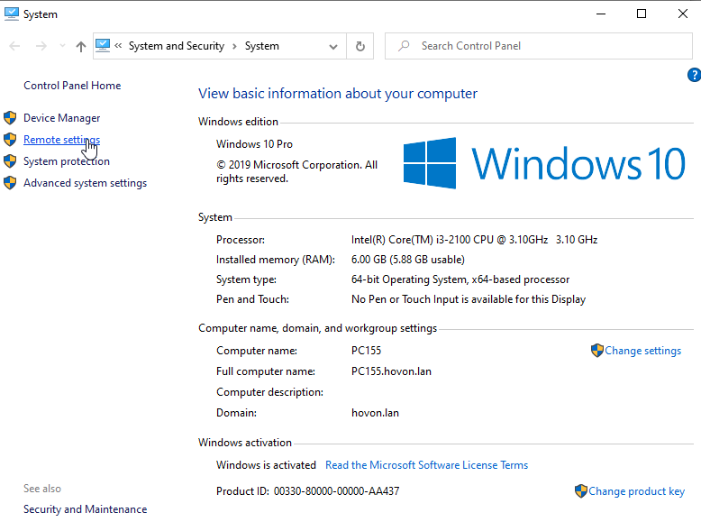Click View basic information heading
701x531 pixels.
click(x=338, y=94)
